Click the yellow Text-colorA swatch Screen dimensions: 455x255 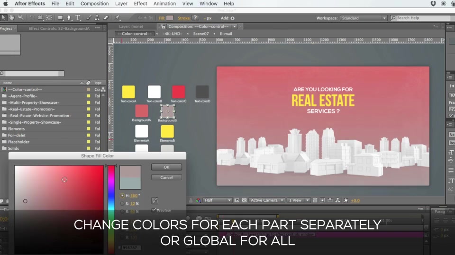[x=128, y=92]
